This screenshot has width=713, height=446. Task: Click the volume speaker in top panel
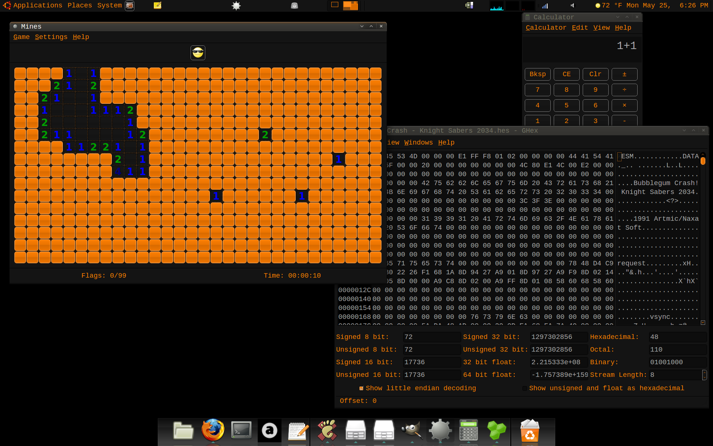[x=572, y=6]
